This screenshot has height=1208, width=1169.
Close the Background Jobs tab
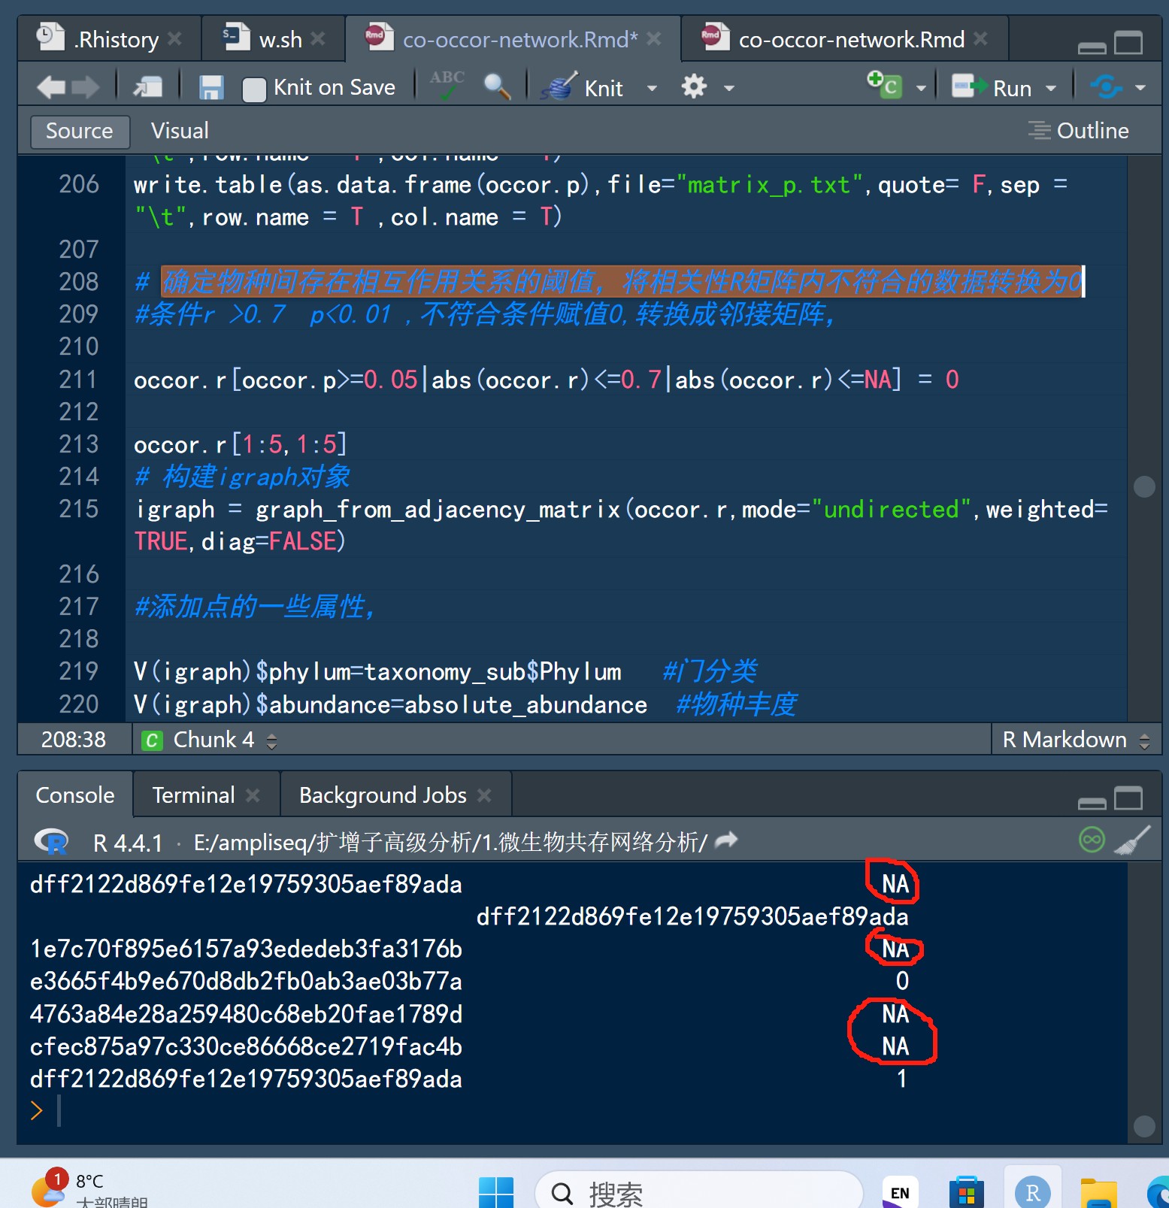(485, 795)
